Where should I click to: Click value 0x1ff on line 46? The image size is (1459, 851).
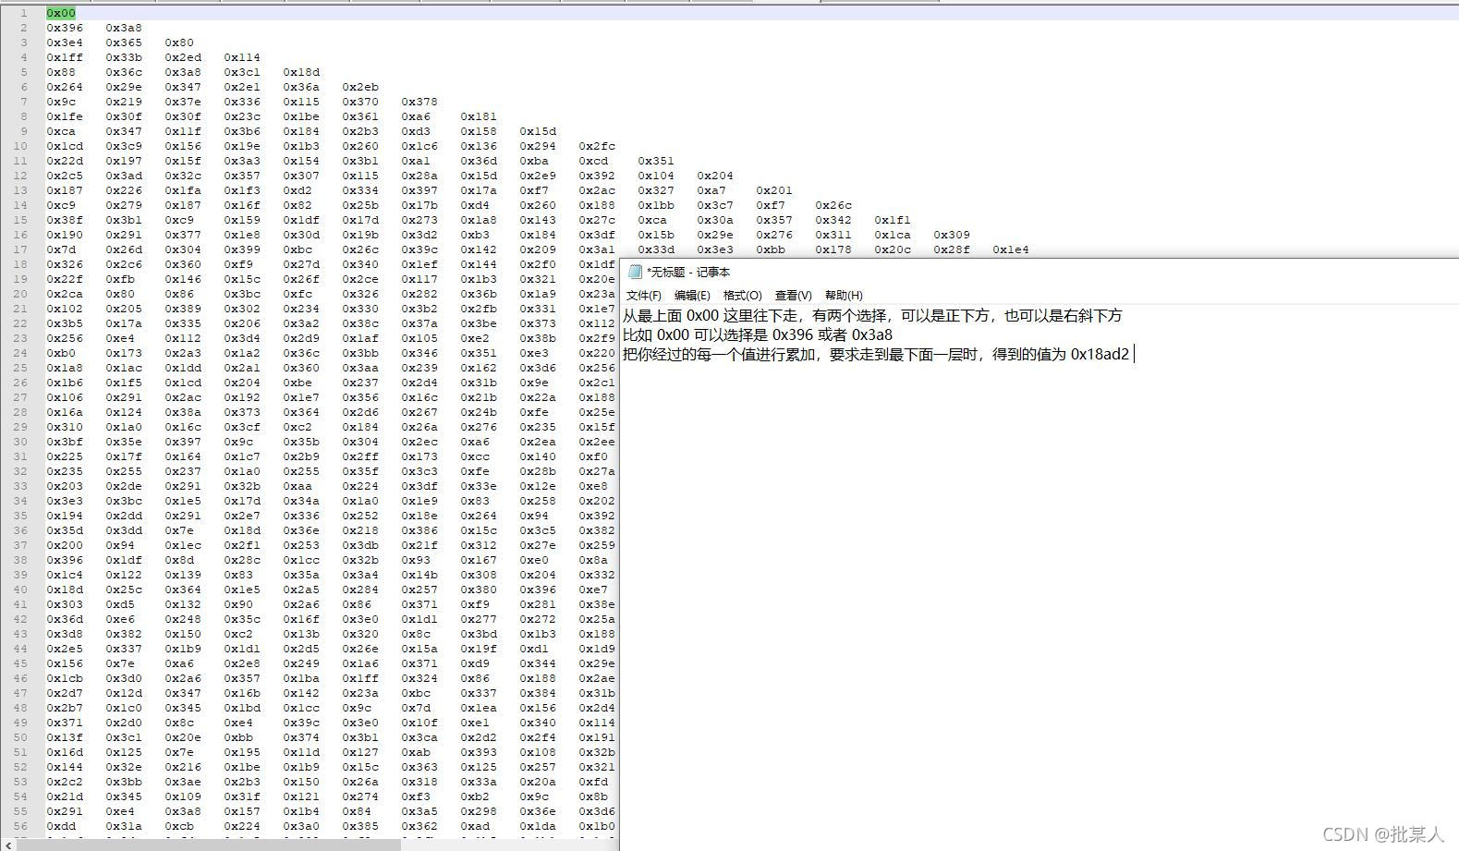[360, 678]
